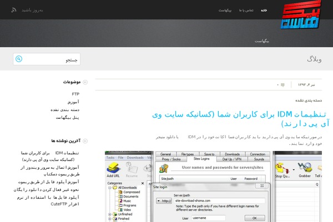Image resolution: width=333 pixels, height=222 pixels.
Task: Click the Resume icon in IDM image
Action: [132, 170]
